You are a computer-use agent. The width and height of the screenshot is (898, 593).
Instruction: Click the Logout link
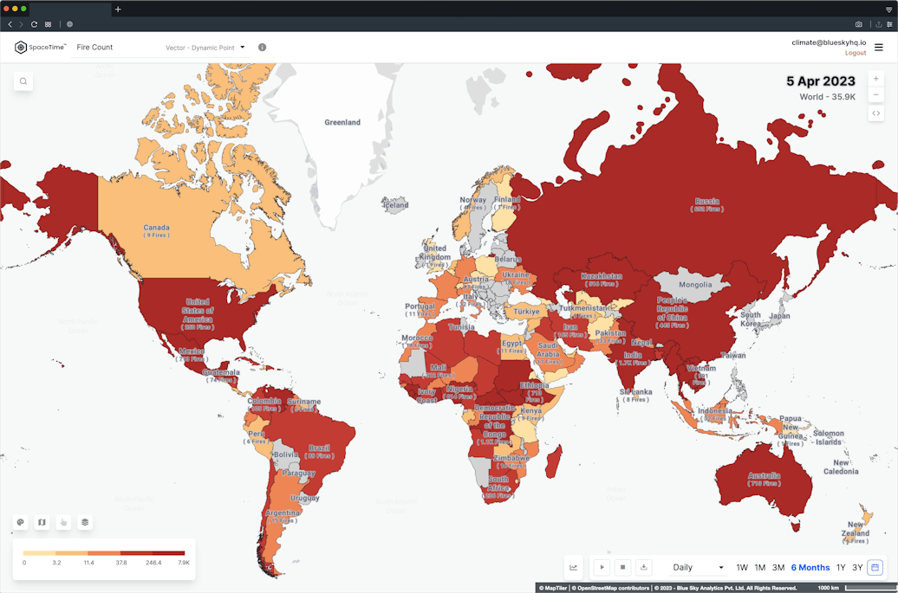click(856, 53)
